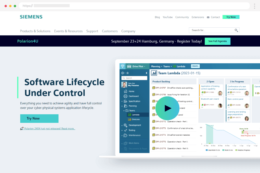
Task: Click the Home icon in Polarion sidebar
Action: coord(125,91)
